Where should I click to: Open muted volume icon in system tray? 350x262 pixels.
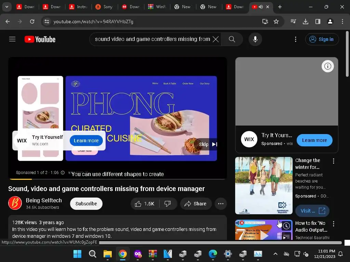(x=306, y=254)
